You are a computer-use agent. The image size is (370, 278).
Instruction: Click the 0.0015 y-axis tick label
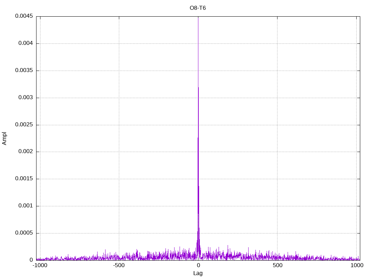click(x=24, y=179)
